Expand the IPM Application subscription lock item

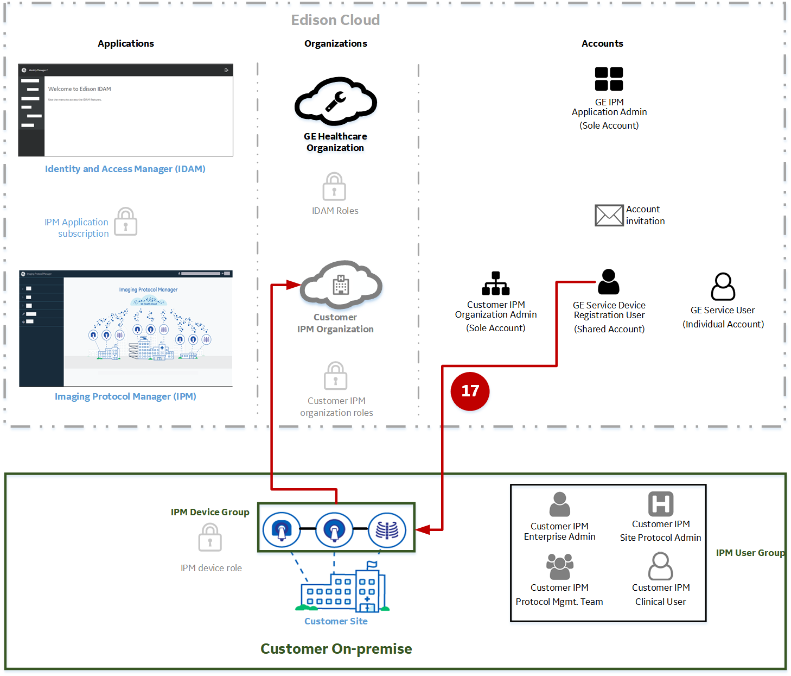[125, 222]
